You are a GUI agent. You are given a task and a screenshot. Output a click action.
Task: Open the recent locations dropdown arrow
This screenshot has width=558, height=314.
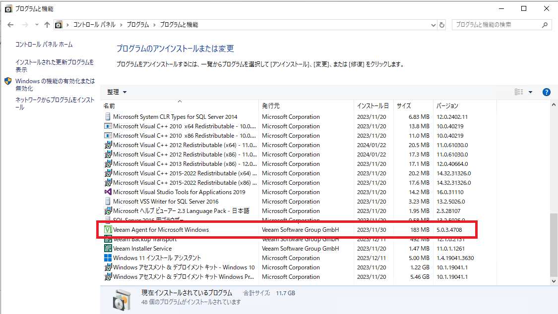pos(37,25)
